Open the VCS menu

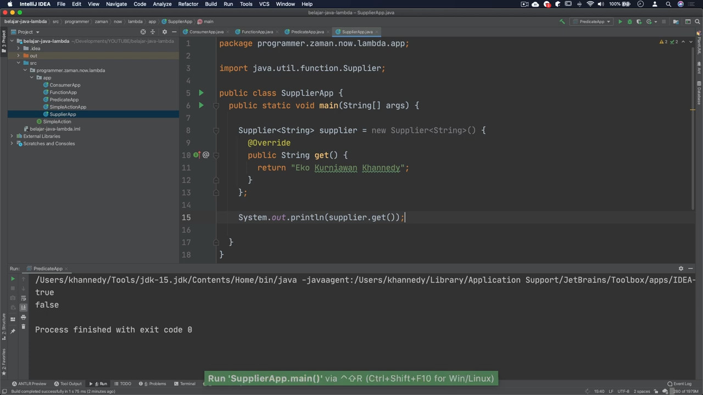pyautogui.click(x=264, y=4)
